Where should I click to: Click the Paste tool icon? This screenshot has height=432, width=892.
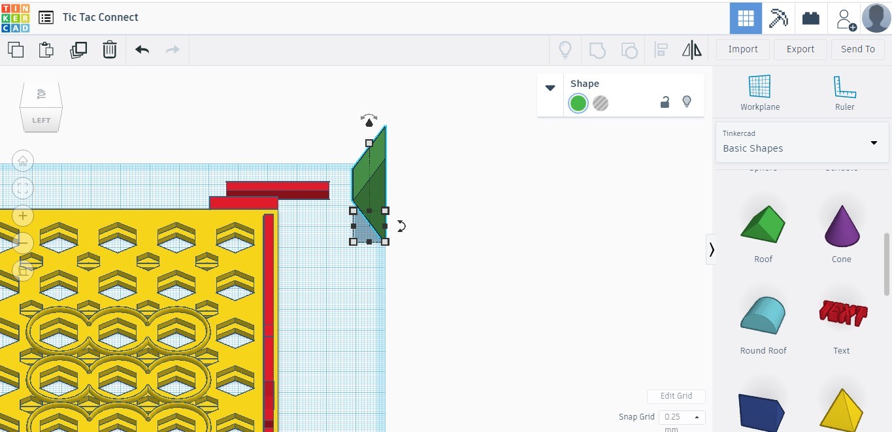(x=46, y=50)
